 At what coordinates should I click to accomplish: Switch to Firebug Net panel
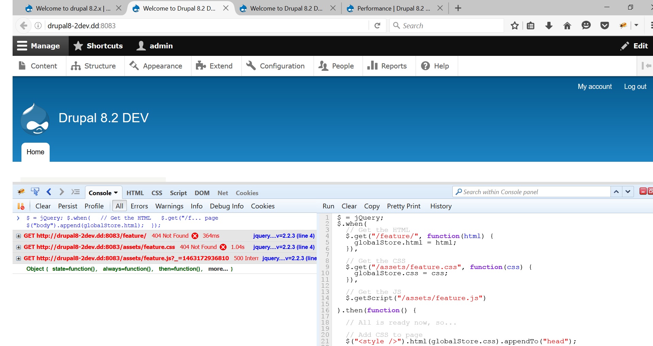(x=223, y=193)
